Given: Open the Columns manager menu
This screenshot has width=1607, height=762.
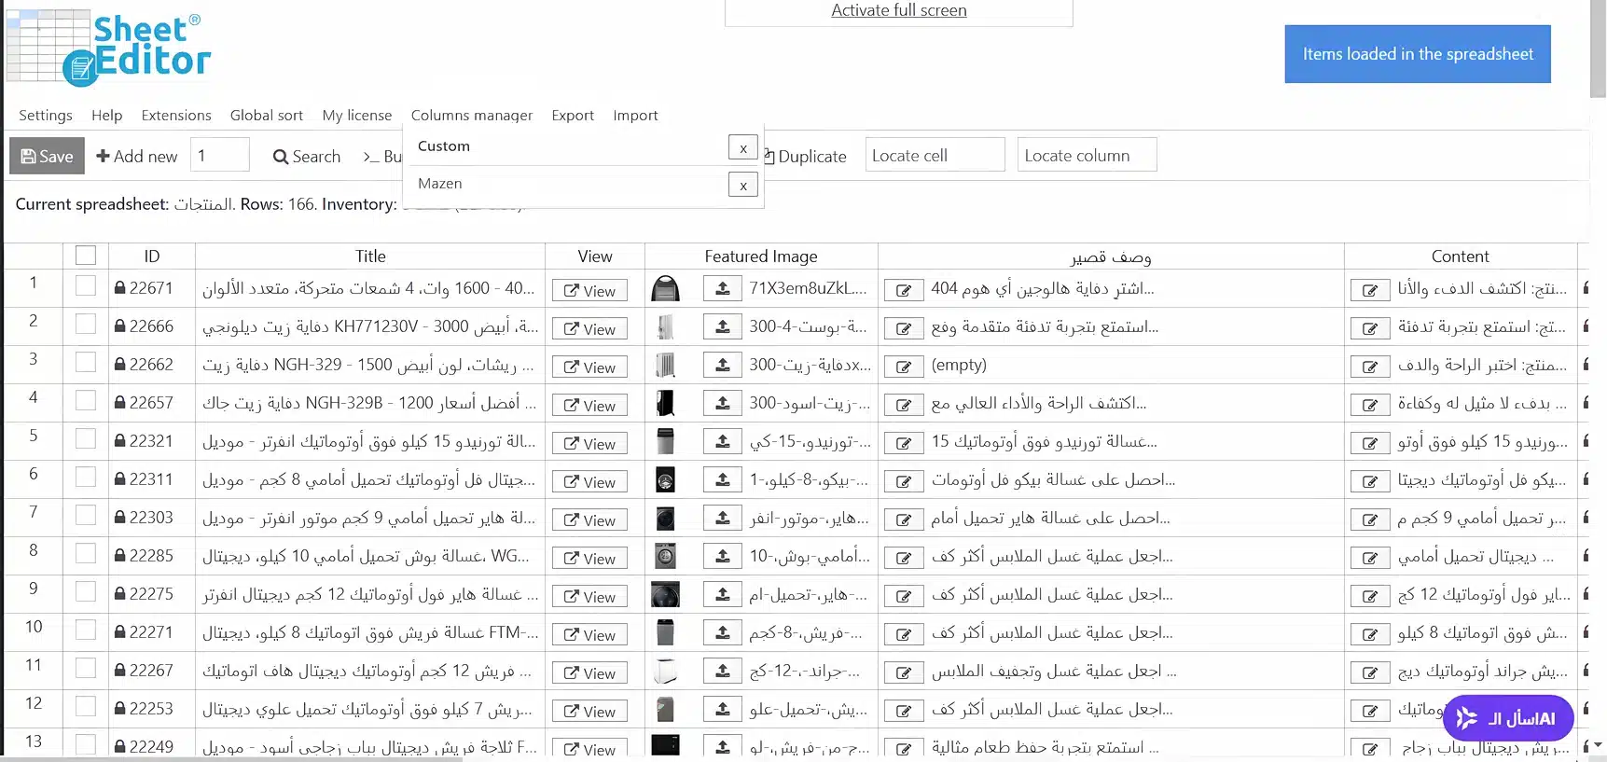Looking at the screenshot, I should [471, 116].
